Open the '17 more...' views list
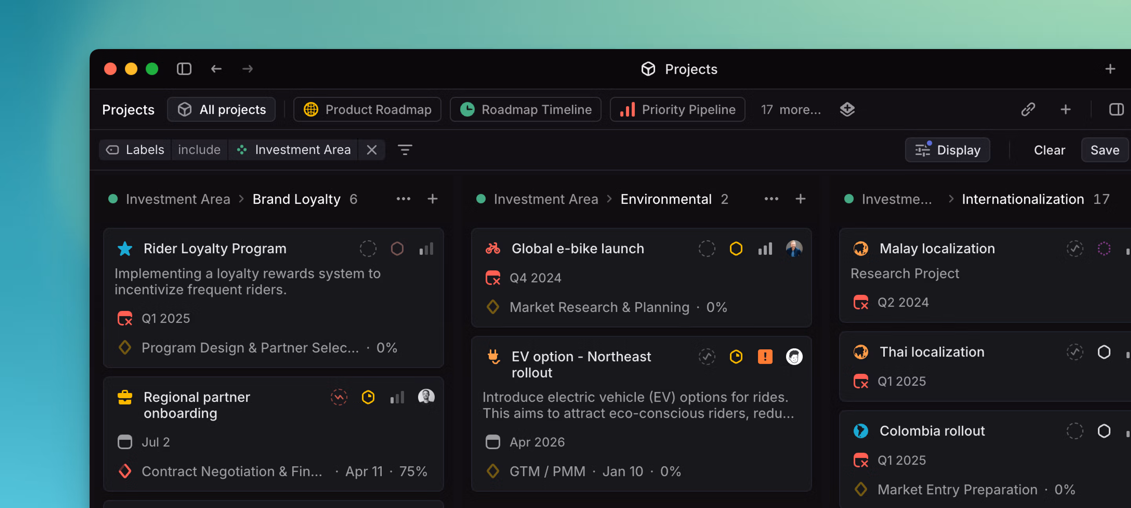Image resolution: width=1131 pixels, height=508 pixels. [790, 109]
